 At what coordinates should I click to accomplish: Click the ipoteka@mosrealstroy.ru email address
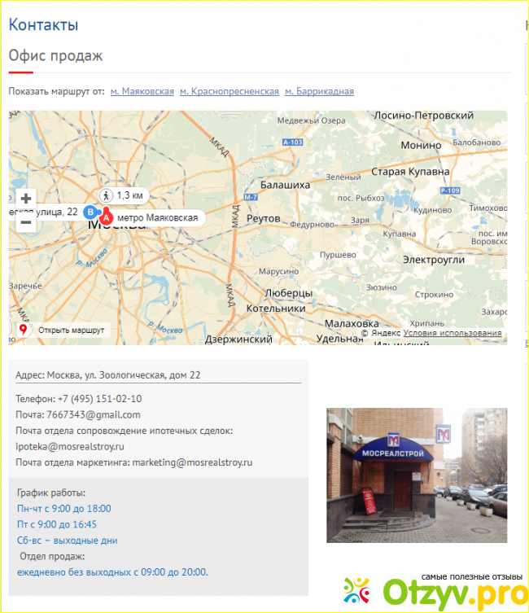pyautogui.click(x=70, y=446)
